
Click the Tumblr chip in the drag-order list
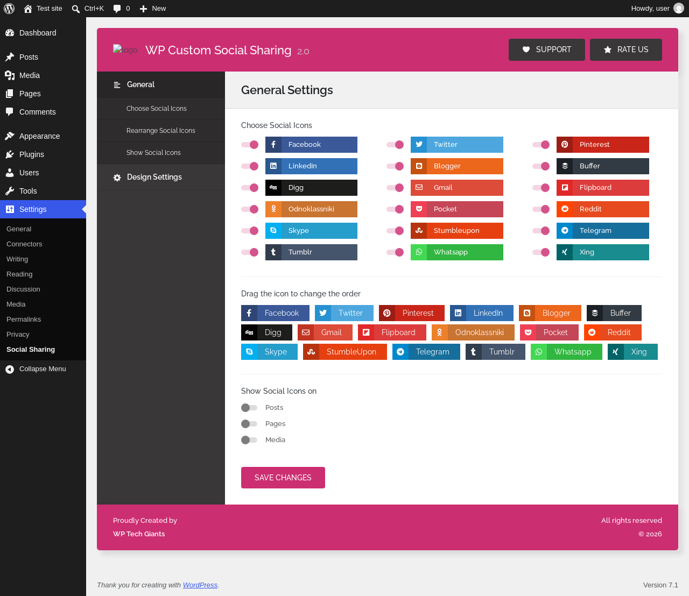[x=495, y=352]
